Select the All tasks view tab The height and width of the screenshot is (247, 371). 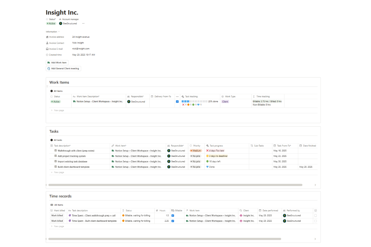(56, 140)
